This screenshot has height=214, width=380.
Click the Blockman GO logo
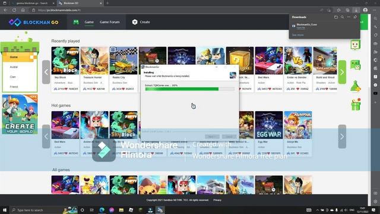[33, 22]
